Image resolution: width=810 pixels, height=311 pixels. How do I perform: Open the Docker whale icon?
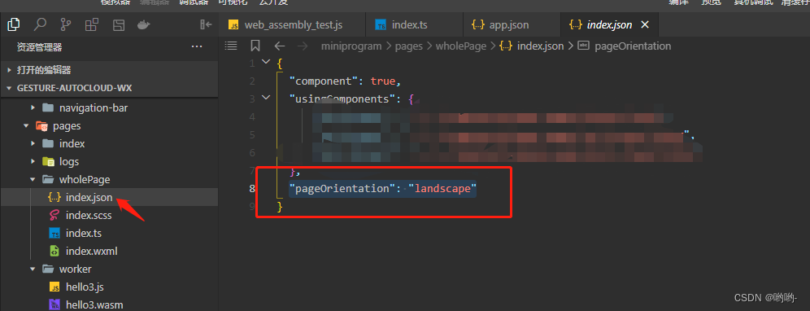pos(144,24)
